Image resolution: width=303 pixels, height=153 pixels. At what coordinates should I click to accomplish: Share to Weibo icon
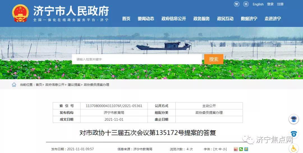[236, 149]
